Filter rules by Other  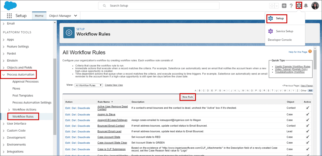click(303, 91)
